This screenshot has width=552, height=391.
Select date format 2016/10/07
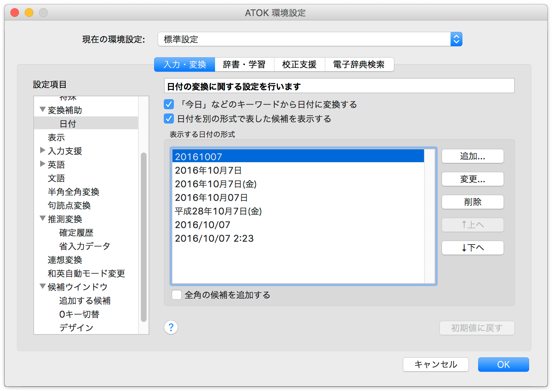(x=298, y=225)
